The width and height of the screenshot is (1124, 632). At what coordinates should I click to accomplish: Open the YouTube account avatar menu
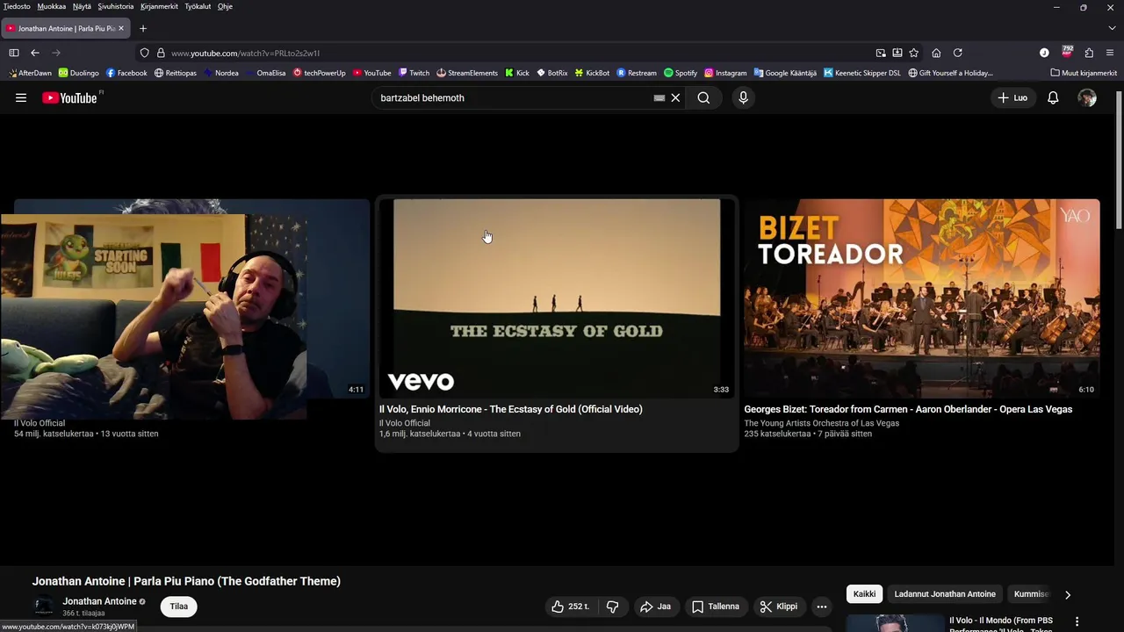[1087, 98]
